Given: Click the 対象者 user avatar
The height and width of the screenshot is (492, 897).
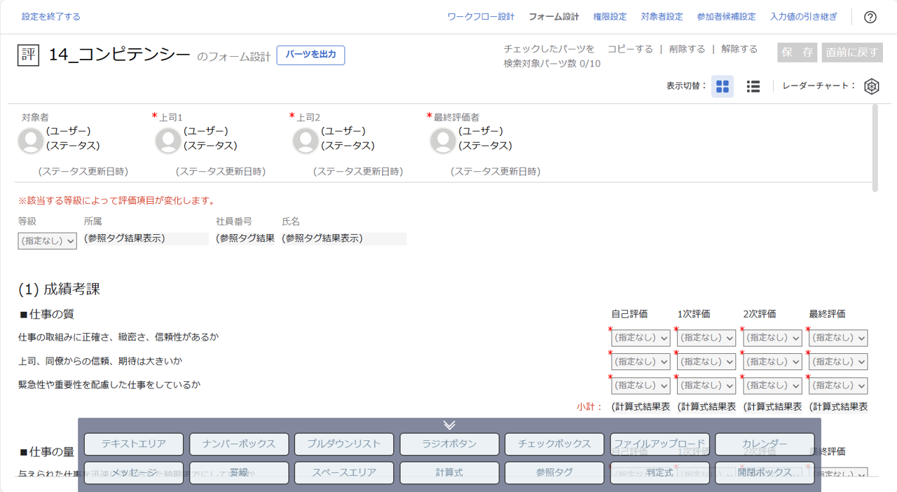Looking at the screenshot, I should (x=31, y=140).
